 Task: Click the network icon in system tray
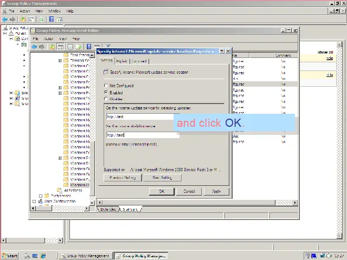pyautogui.click(x=323, y=256)
